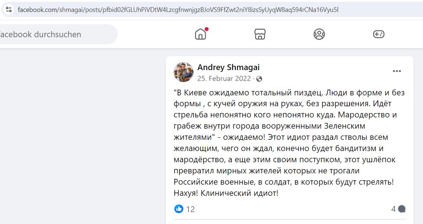
Task: Show comments via the 4 count
Action: (x=393, y=209)
